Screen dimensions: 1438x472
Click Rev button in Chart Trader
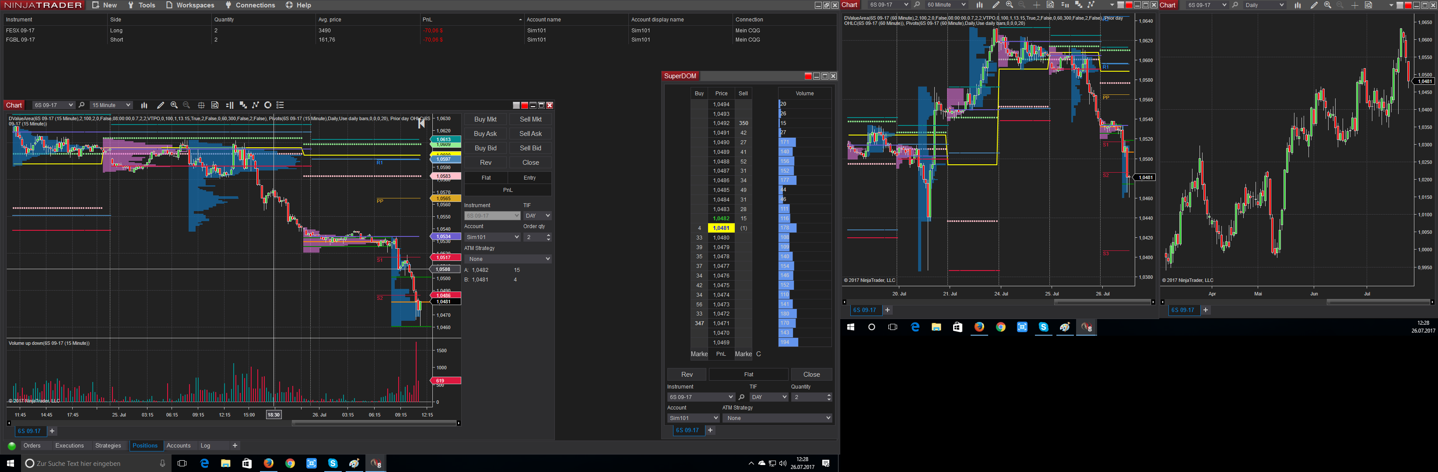tap(486, 163)
